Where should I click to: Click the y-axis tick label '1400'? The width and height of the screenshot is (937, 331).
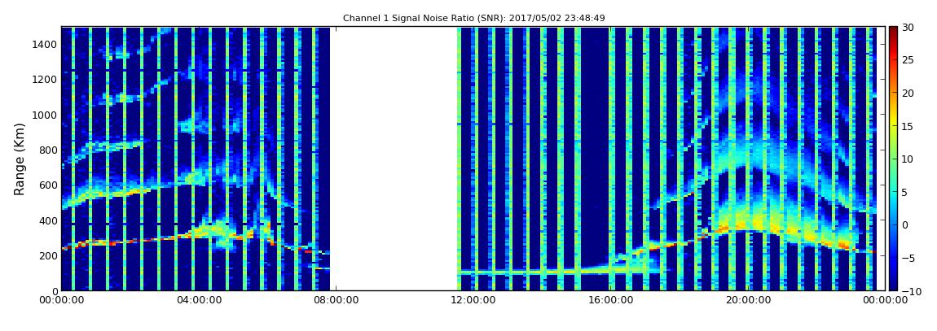pos(46,44)
